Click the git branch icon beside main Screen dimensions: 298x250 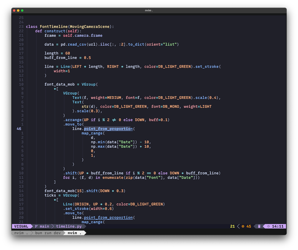coord(36,226)
